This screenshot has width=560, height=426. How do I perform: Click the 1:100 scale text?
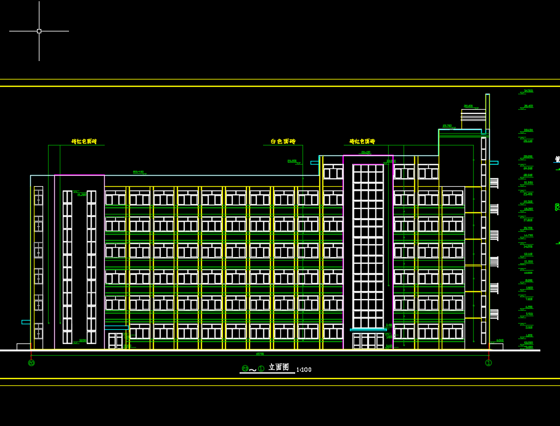pos(304,369)
